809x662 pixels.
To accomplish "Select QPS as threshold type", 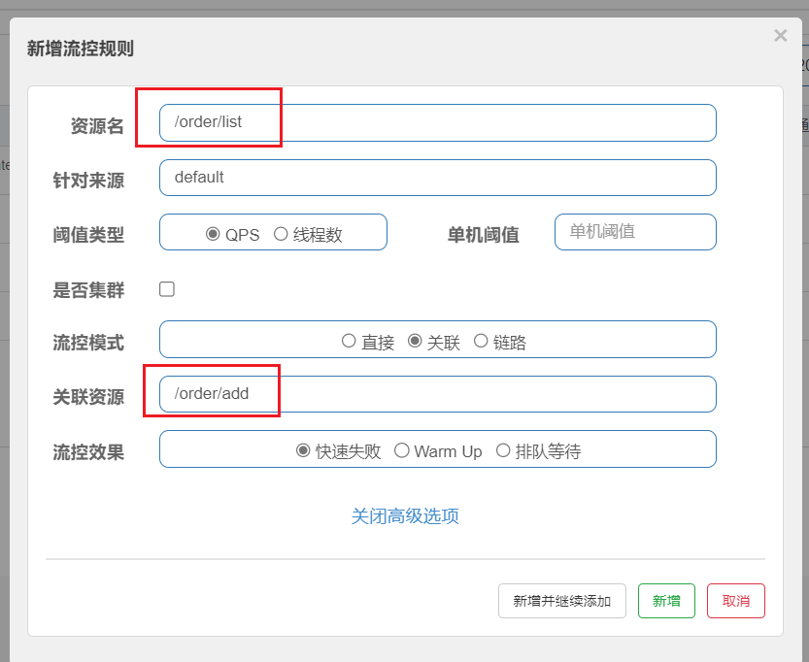I will pyautogui.click(x=213, y=234).
